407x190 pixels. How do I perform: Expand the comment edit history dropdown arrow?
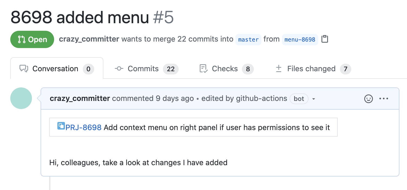pos(314,99)
